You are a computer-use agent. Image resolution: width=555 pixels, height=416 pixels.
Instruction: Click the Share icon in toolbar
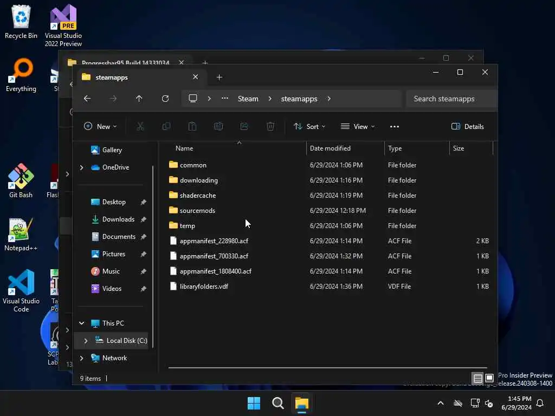244,126
